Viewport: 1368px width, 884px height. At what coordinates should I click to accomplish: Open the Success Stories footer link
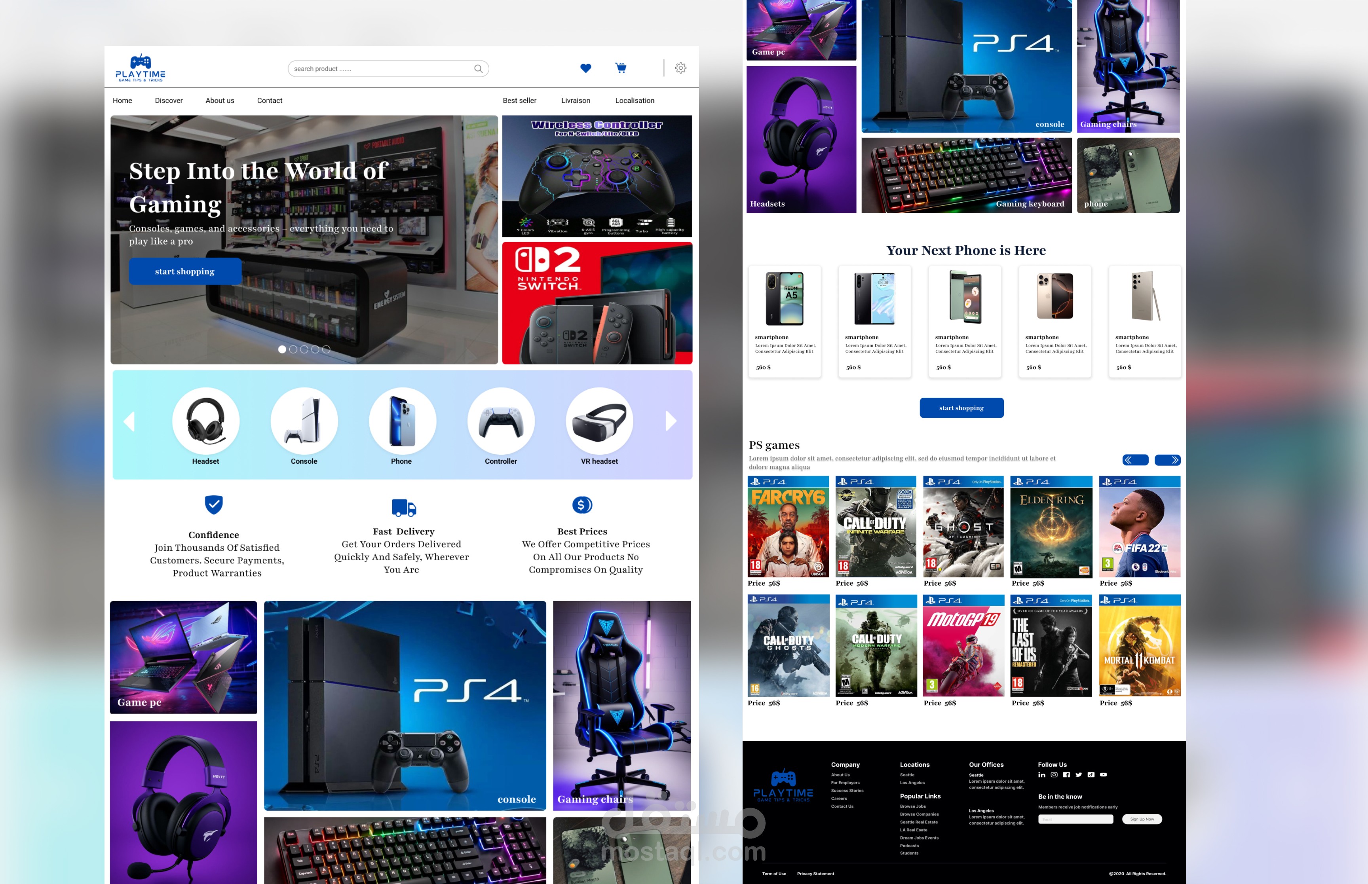(847, 791)
